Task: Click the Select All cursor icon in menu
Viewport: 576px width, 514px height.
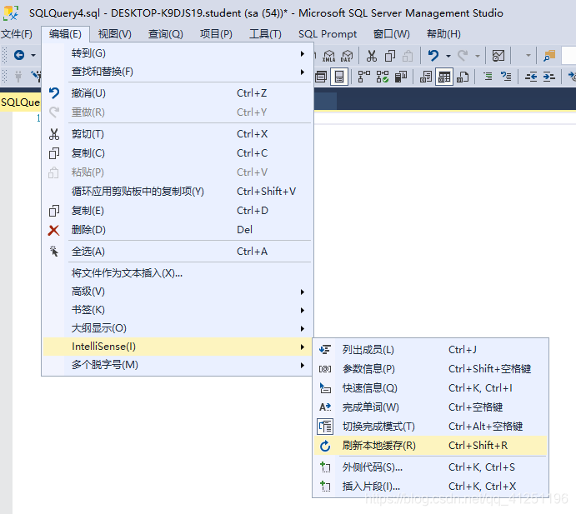Action: tap(53, 252)
